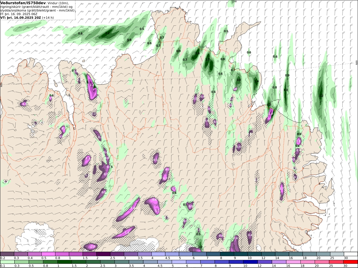
Task: Select lower legend violet swatch 14 to 16
Action: click(x=279, y=262)
